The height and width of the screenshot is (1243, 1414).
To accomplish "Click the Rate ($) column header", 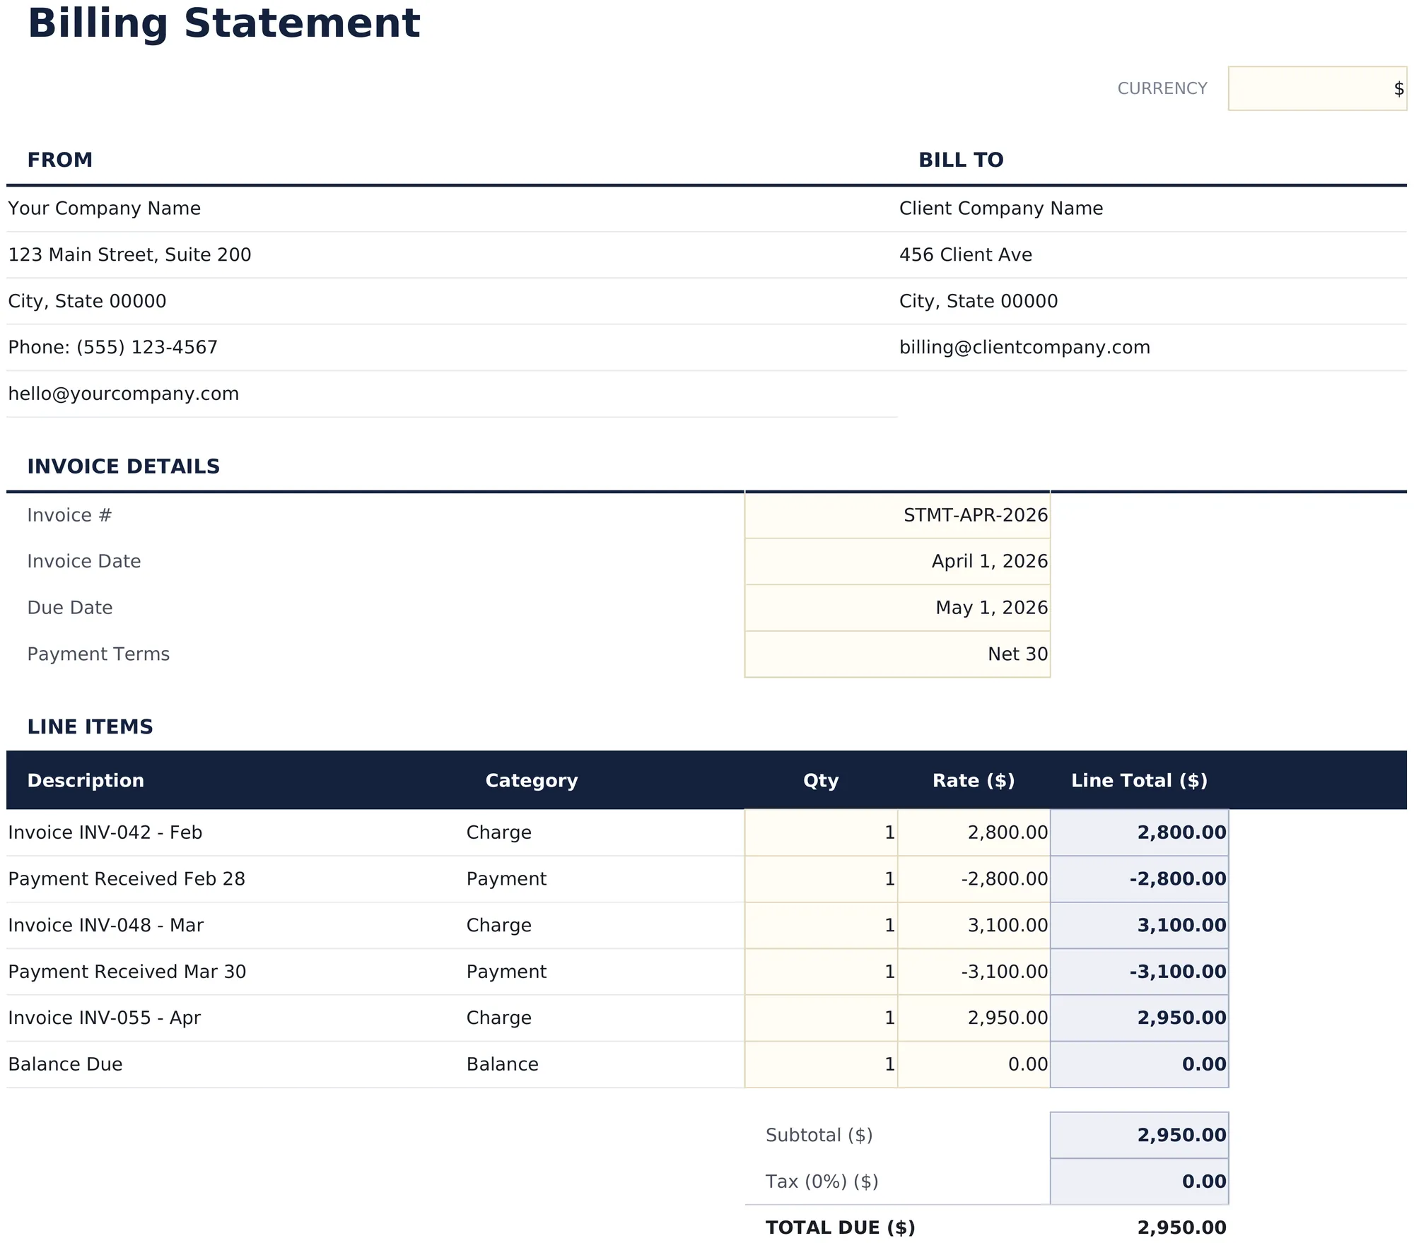I will 974,780.
